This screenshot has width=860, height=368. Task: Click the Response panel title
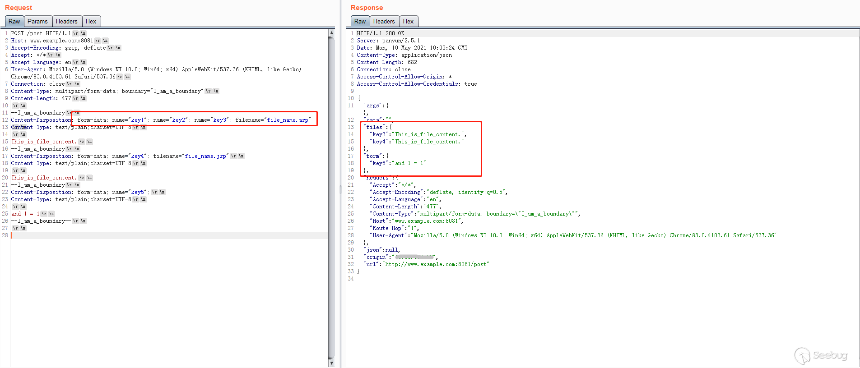[x=367, y=8]
